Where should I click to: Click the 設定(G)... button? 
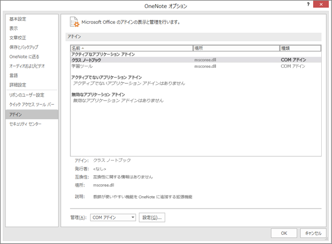tap(152, 217)
